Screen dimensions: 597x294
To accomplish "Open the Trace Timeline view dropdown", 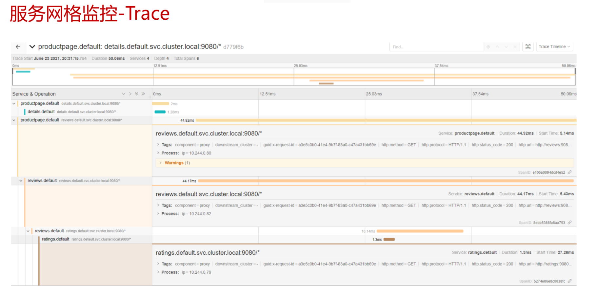I will point(554,47).
